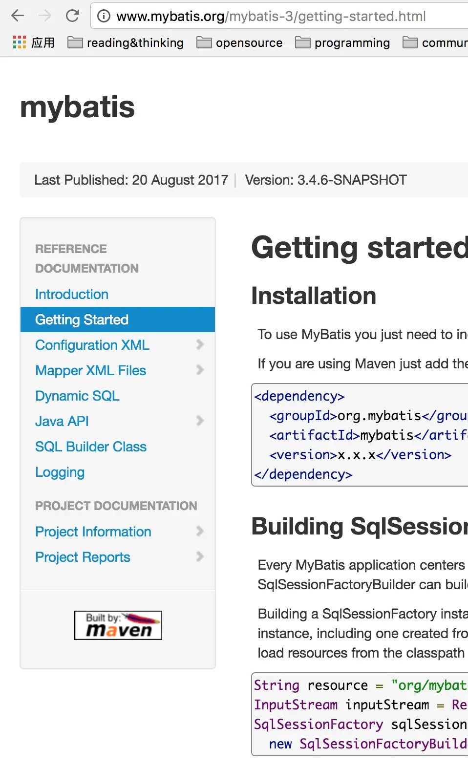Click the String resource code line
This screenshot has height=768, width=468.
[x=361, y=685]
